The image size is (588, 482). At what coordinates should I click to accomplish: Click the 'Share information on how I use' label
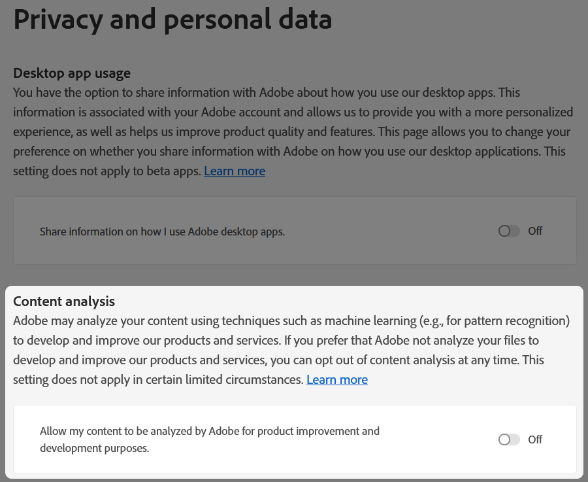point(162,232)
